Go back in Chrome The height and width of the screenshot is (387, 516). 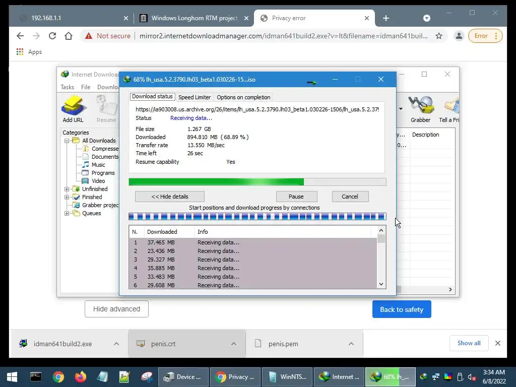point(20,36)
